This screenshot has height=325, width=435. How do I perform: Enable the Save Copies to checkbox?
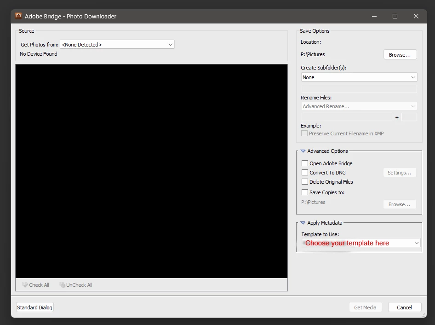(x=304, y=192)
